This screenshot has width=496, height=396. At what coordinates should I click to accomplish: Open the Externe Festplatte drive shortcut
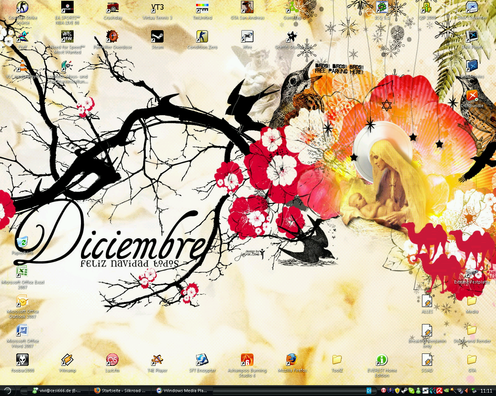[x=472, y=272]
